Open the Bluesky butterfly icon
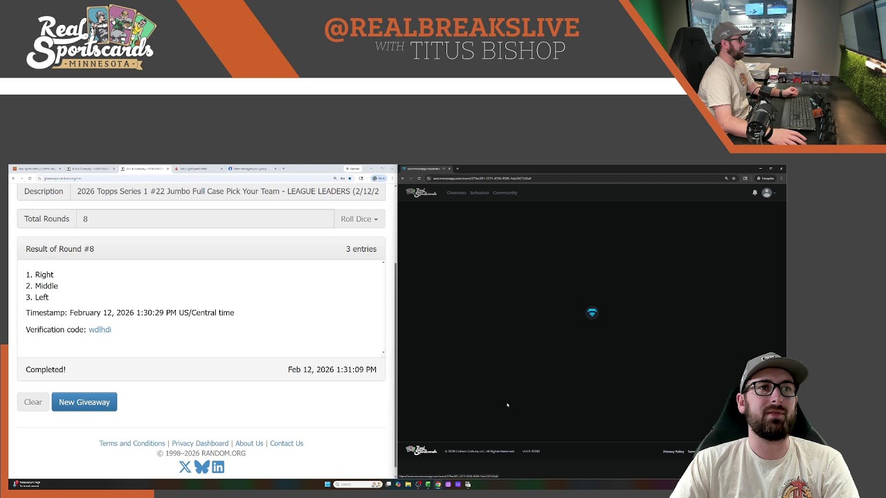 pos(201,468)
